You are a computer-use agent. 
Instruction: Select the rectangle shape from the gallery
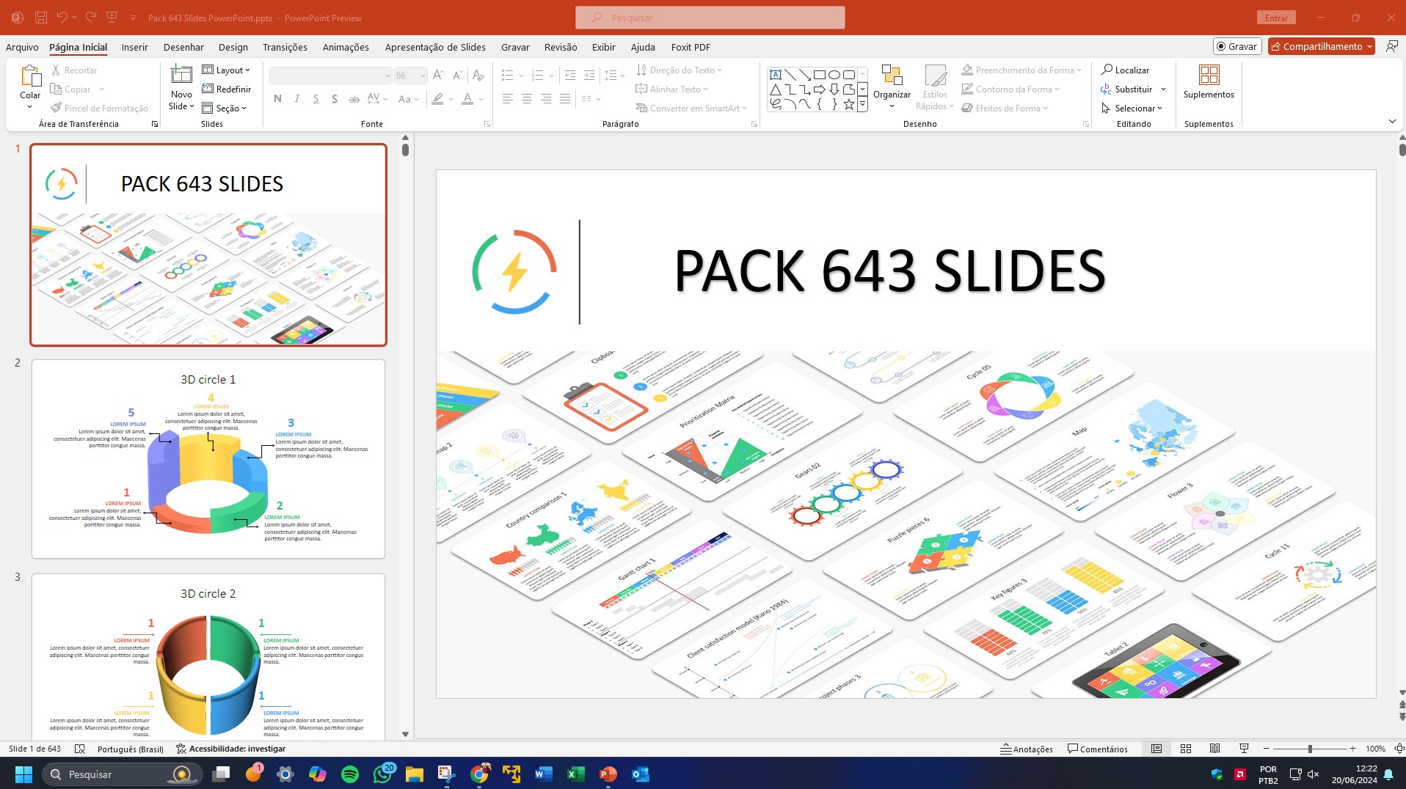tap(820, 74)
